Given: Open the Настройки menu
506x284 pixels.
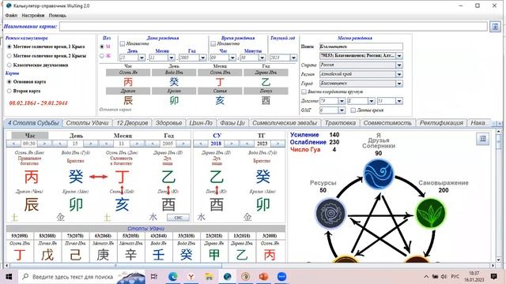Looking at the screenshot, I should tap(33, 16).
